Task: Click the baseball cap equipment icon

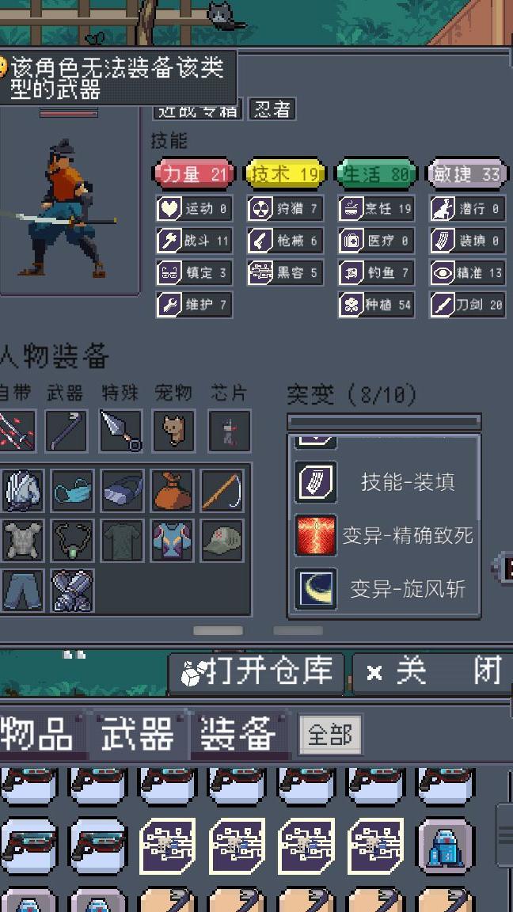Action: (222, 541)
